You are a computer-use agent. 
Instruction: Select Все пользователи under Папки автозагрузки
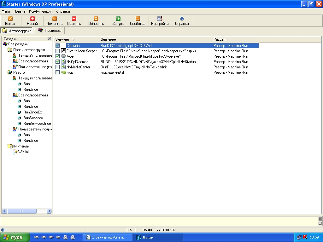[33, 61]
